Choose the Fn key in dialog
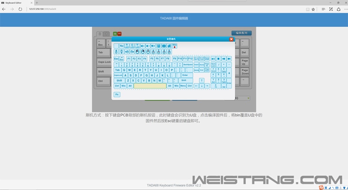Image resolution: width=348 pixels, height=190 pixels. pos(117,94)
